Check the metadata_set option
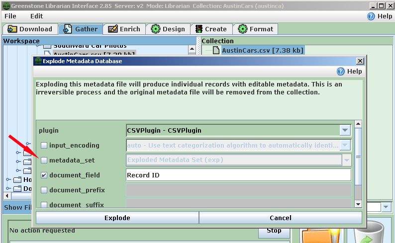The height and width of the screenshot is (243, 395). [44, 161]
